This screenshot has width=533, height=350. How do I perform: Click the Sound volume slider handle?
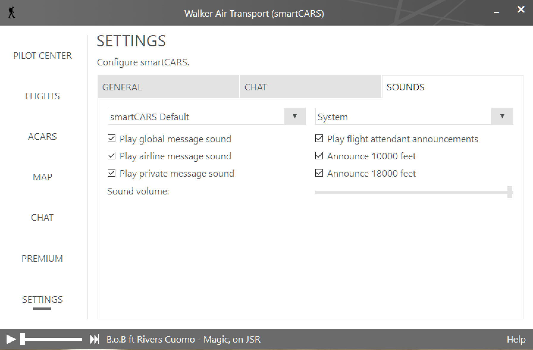[510, 192]
